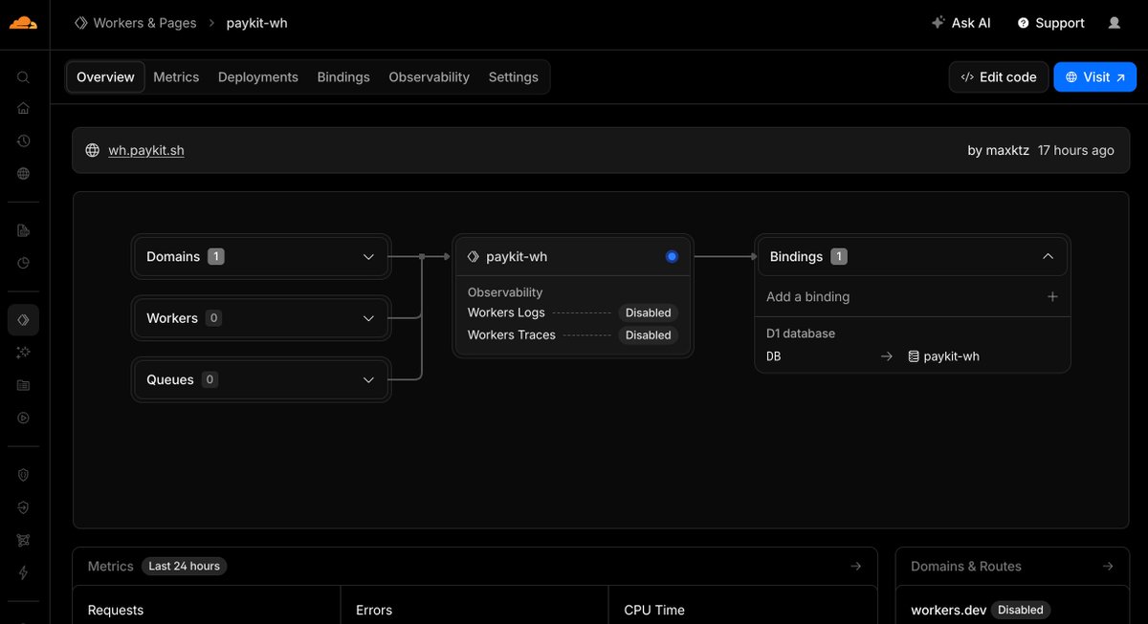Open the Deployments tab

click(258, 77)
